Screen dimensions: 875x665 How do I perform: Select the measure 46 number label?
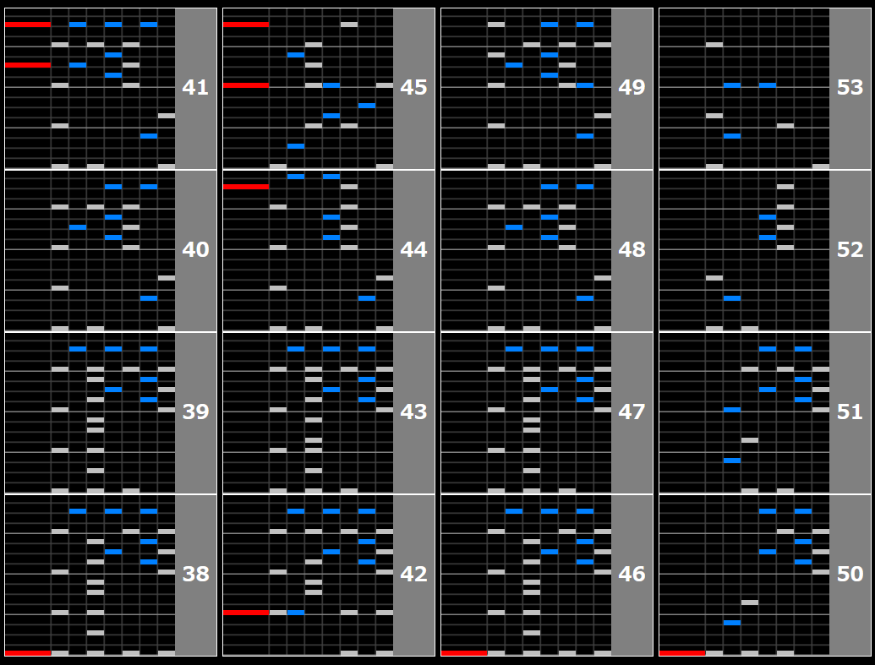(632, 574)
